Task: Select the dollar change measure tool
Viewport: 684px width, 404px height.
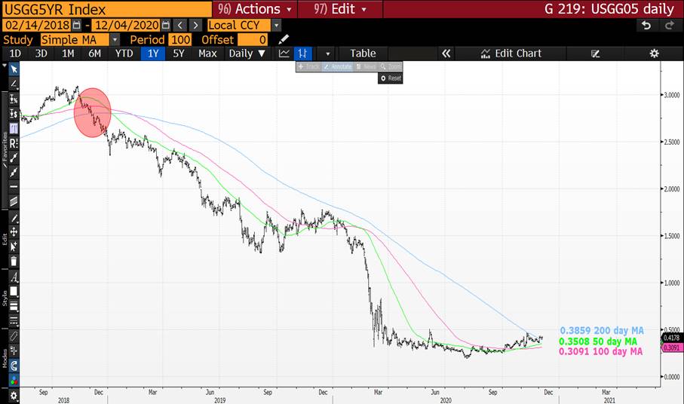Action: tap(14, 114)
